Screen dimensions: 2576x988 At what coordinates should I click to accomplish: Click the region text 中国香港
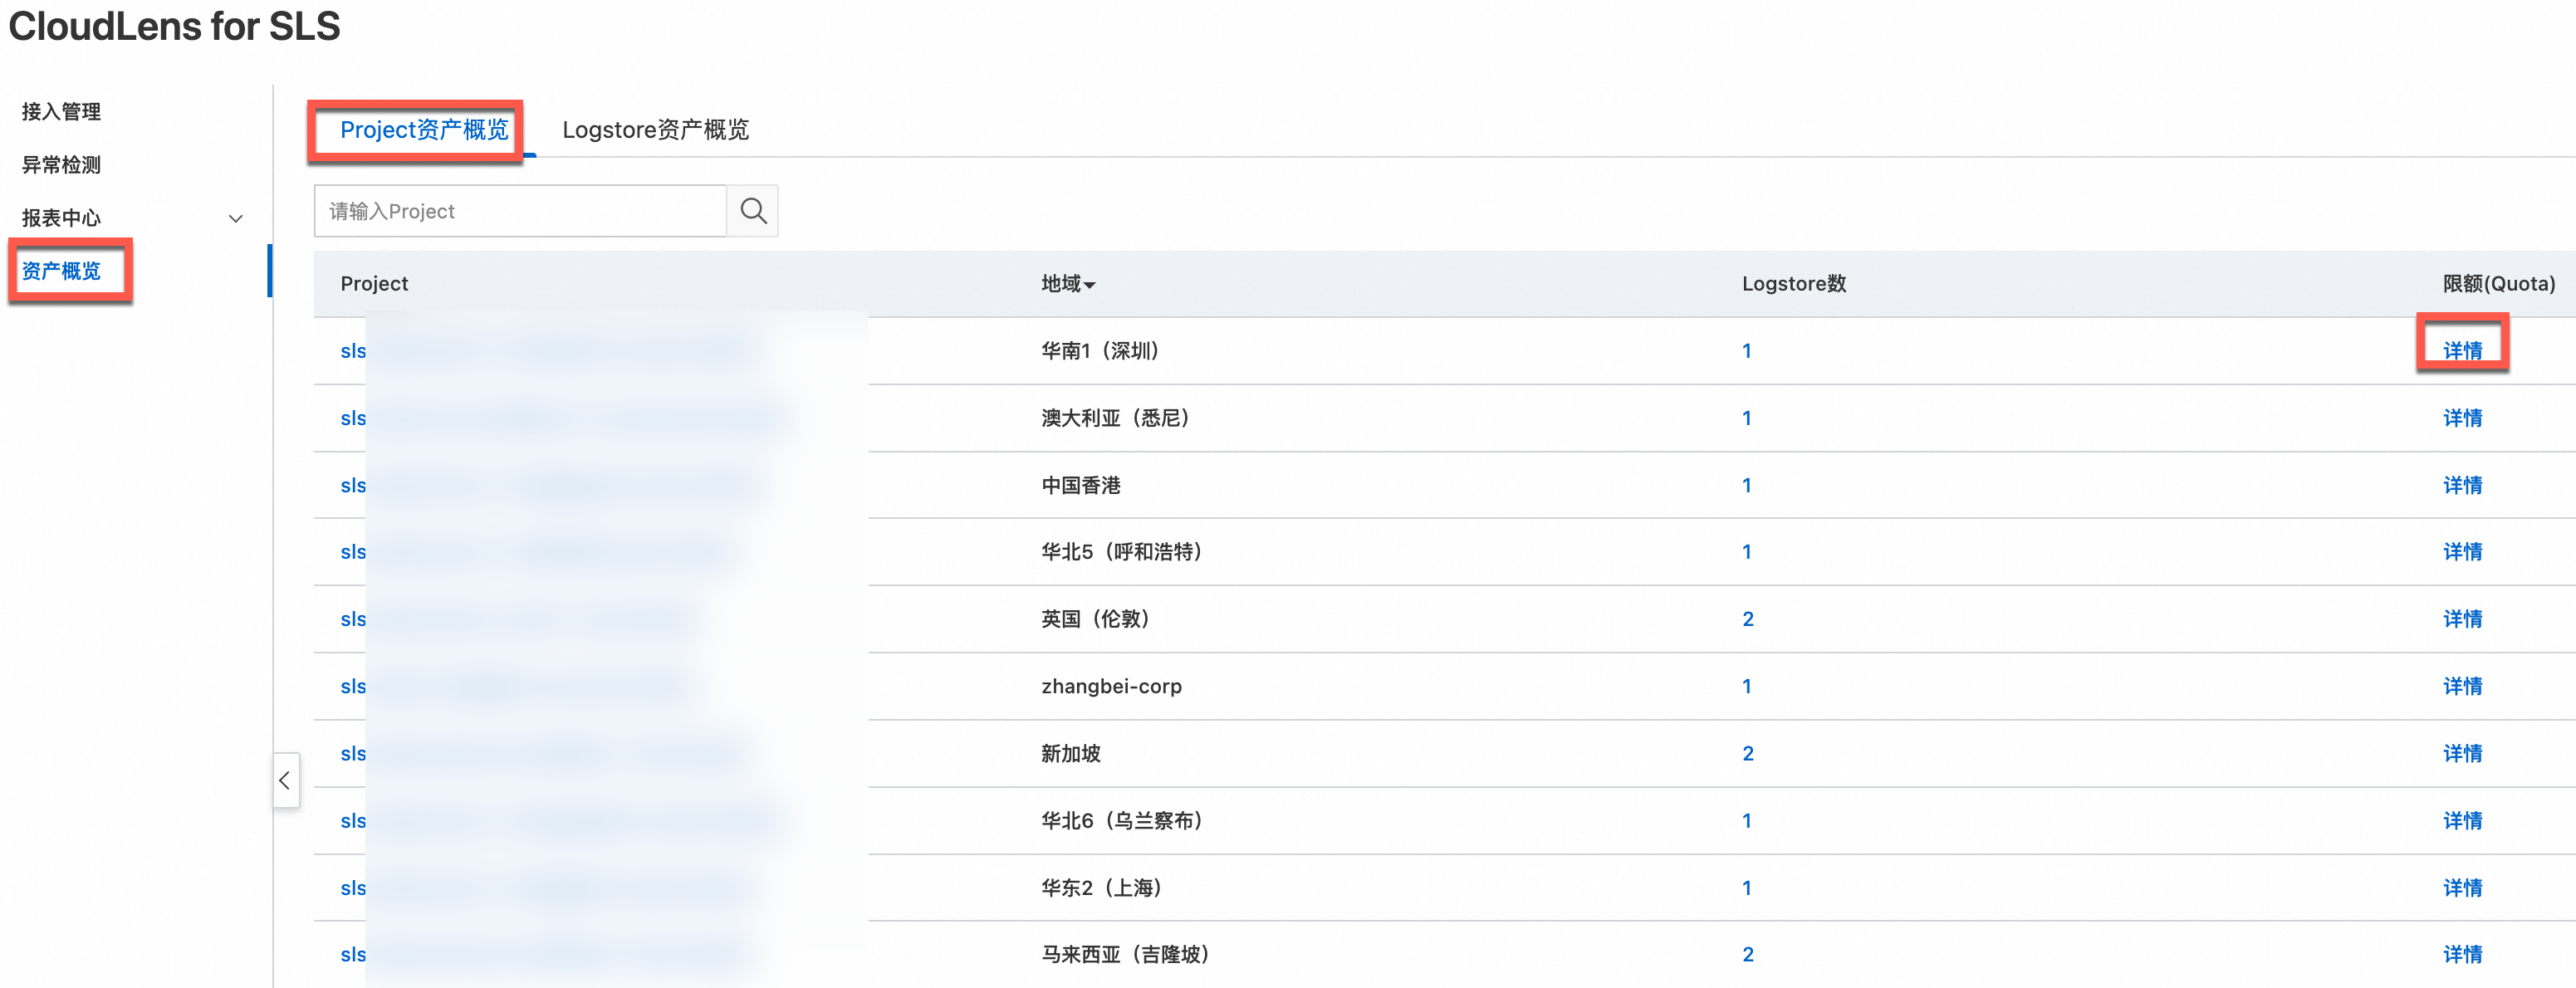tap(1081, 485)
